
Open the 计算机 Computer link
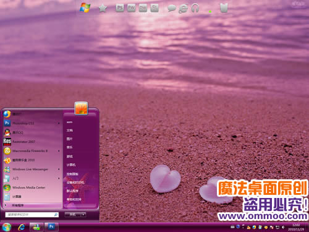click(71, 165)
